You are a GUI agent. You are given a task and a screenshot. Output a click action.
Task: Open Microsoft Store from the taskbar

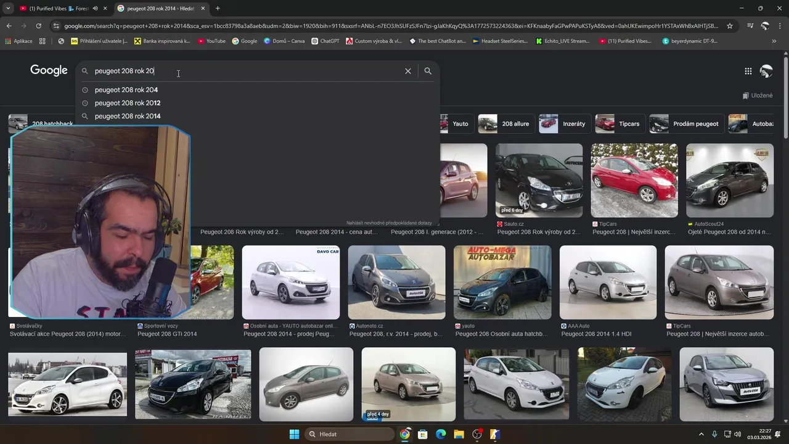[x=422, y=434]
